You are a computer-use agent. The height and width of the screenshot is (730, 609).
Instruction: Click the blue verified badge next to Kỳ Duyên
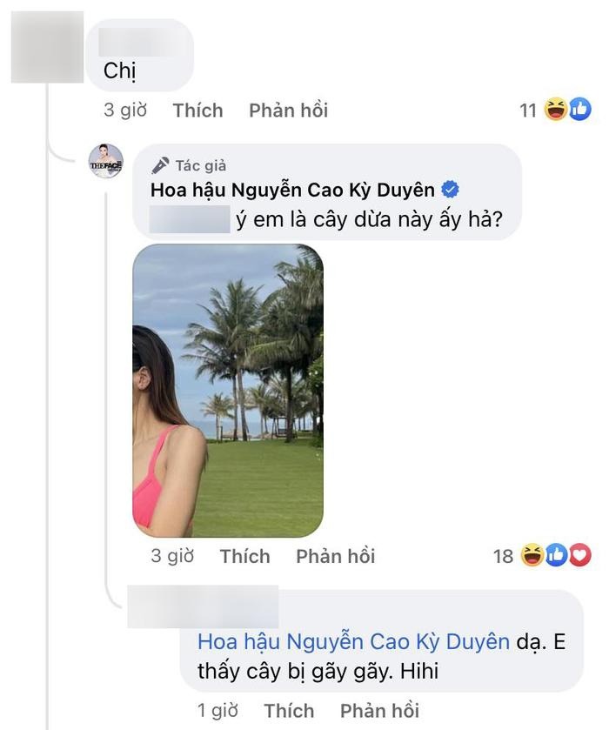tap(450, 190)
